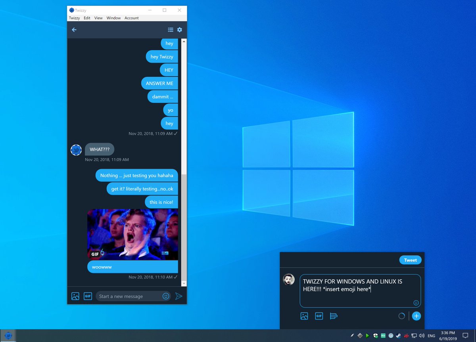Click the 'HEY' message bubble
Screen dimensions: 476x342
[x=169, y=70]
